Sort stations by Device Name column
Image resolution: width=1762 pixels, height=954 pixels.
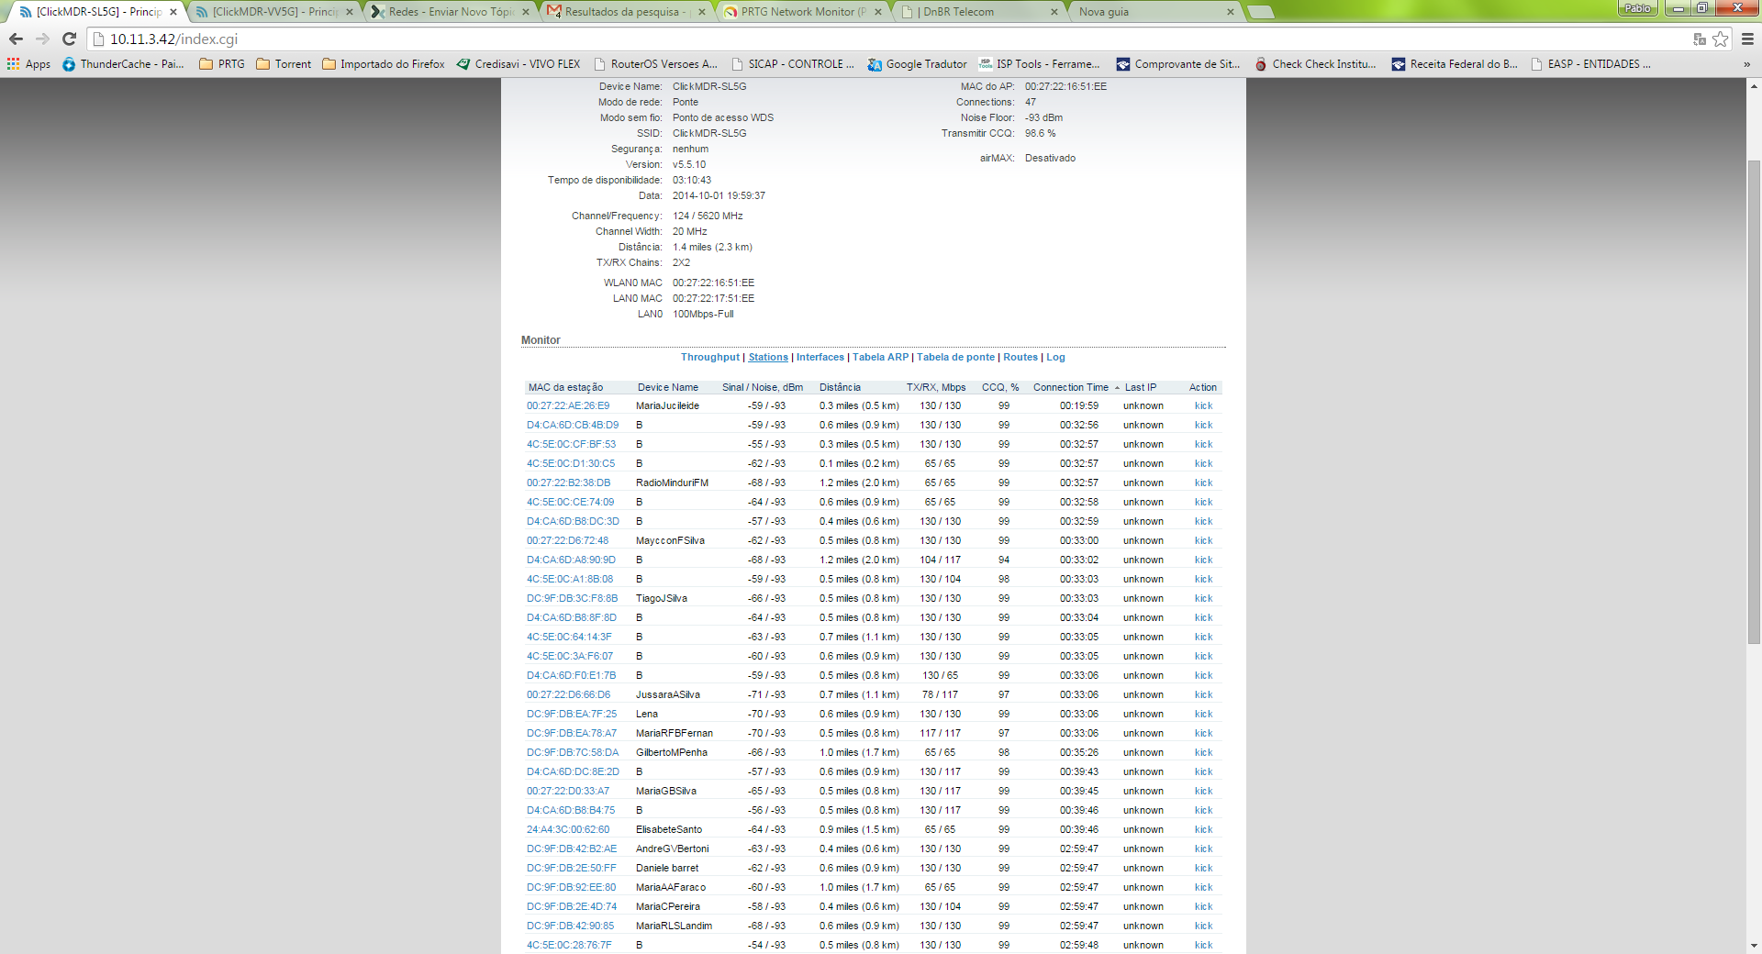point(668,387)
